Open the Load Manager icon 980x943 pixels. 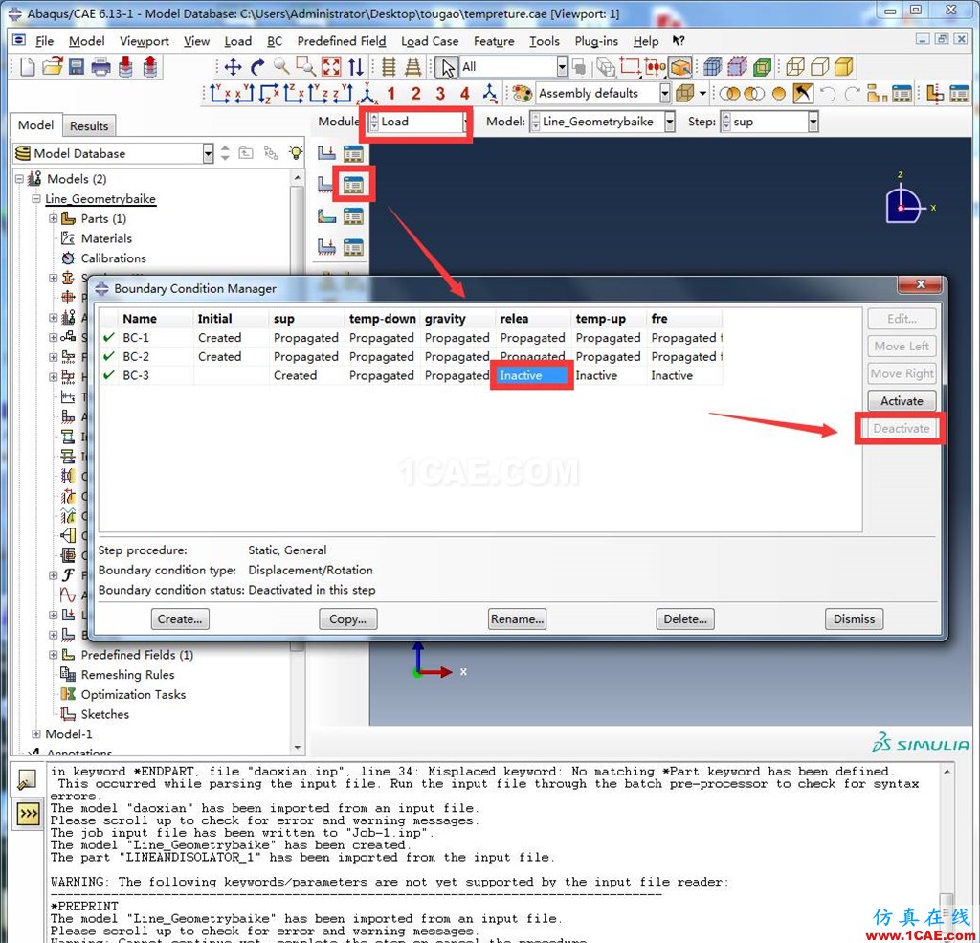pyautogui.click(x=353, y=152)
